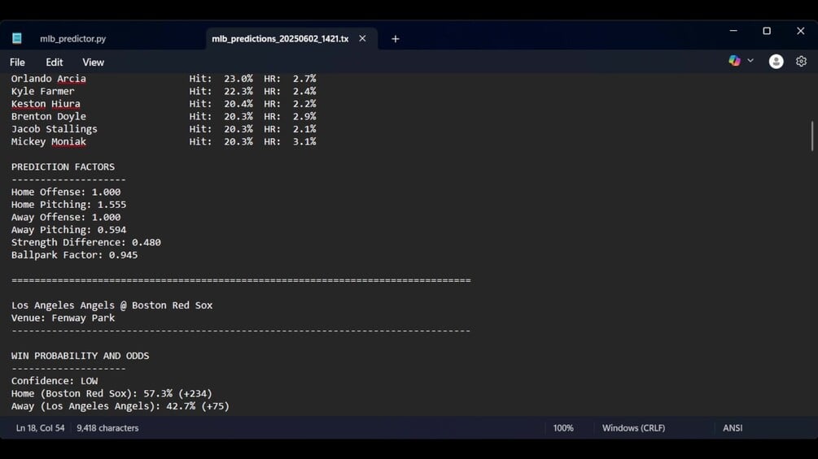Image resolution: width=818 pixels, height=459 pixels.
Task: Click the vertical scrollbar thumb
Action: point(811,136)
